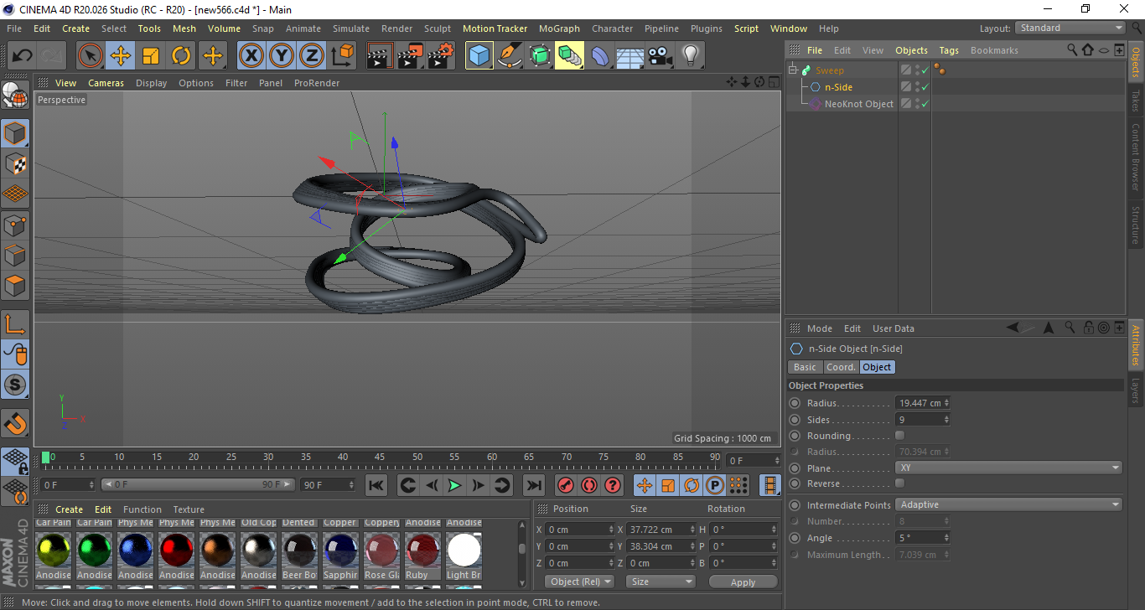The width and height of the screenshot is (1145, 610).
Task: Switch to Basic tab in Attributes
Action: pos(805,367)
